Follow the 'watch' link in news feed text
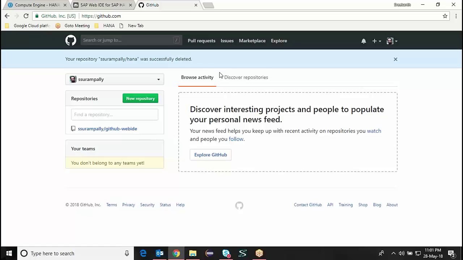Viewport: 463px width, 260px height. tap(374, 131)
